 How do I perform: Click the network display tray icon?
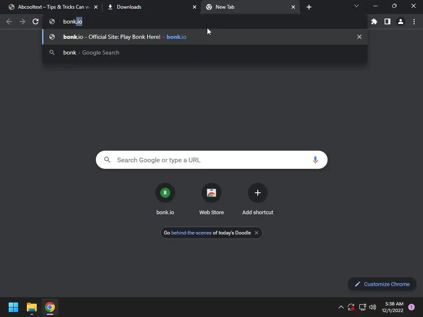(x=362, y=307)
